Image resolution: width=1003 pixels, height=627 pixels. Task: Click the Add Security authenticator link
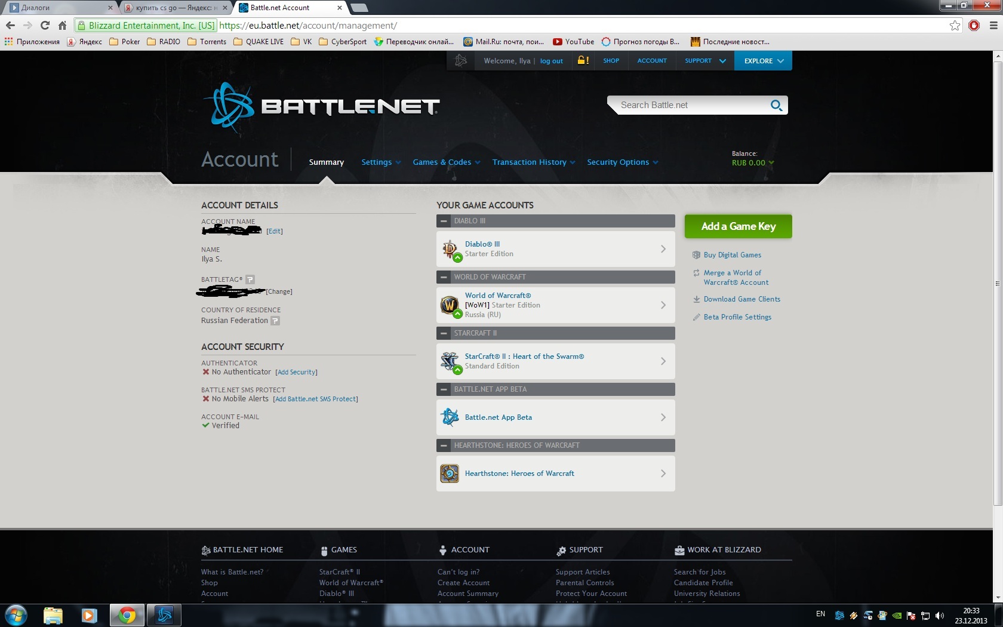pyautogui.click(x=296, y=372)
